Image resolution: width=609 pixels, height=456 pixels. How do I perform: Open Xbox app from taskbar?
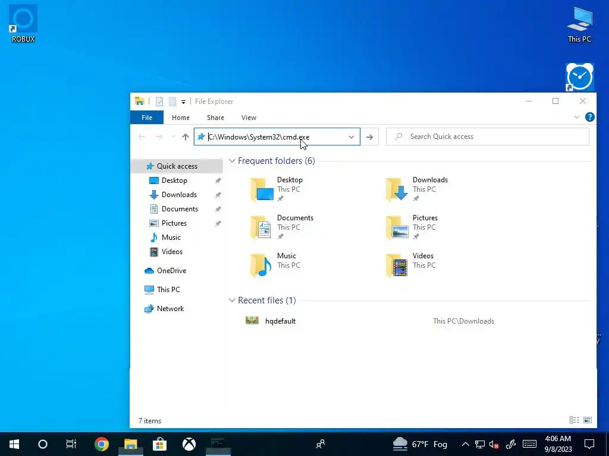pos(189,444)
